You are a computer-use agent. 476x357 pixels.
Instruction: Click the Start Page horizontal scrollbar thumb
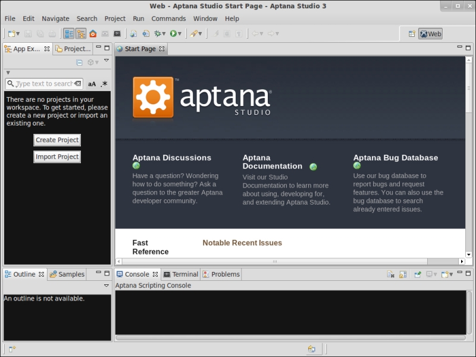pyautogui.click(x=275, y=261)
